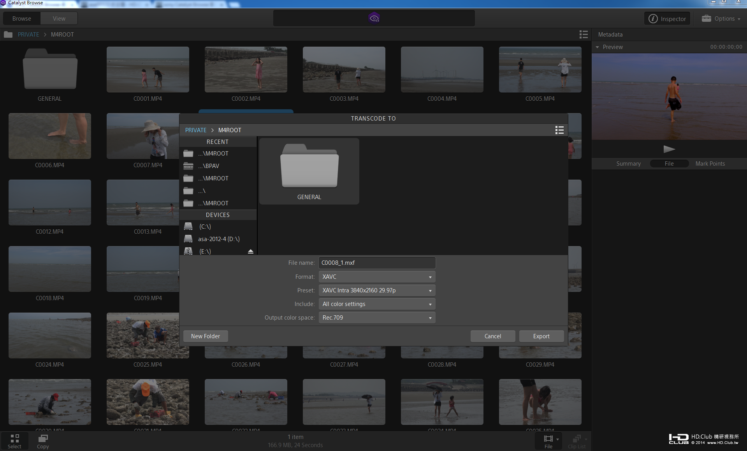Toggle list view icon in main browser

tap(583, 35)
